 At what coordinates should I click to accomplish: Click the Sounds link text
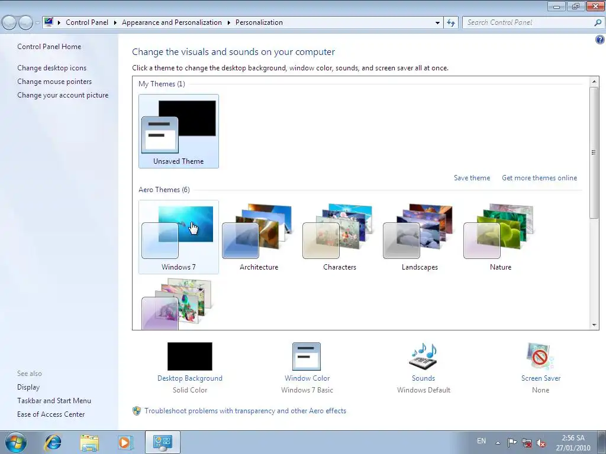pos(423,378)
